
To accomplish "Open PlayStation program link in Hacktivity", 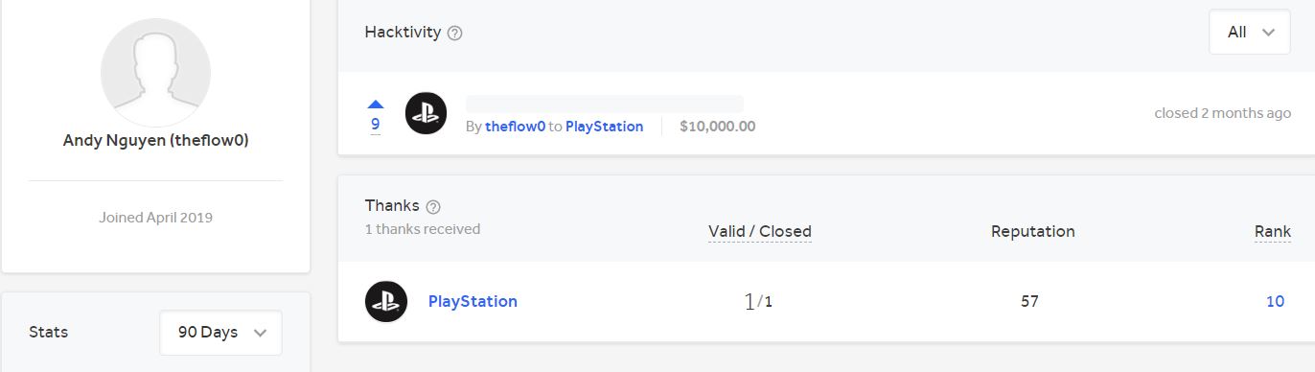I will (604, 126).
